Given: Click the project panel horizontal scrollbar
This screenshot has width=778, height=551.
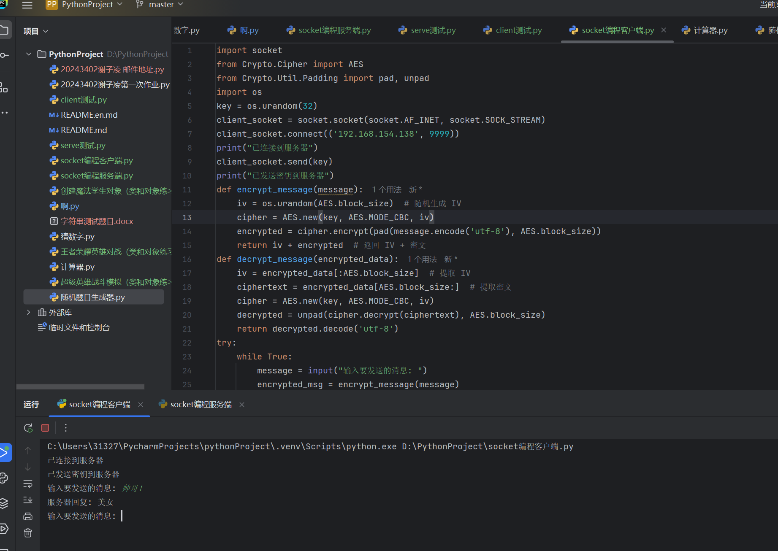Looking at the screenshot, I should 80,386.
